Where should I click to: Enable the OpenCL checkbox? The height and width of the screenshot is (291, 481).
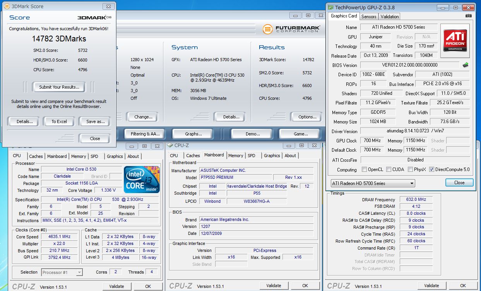[x=364, y=169]
